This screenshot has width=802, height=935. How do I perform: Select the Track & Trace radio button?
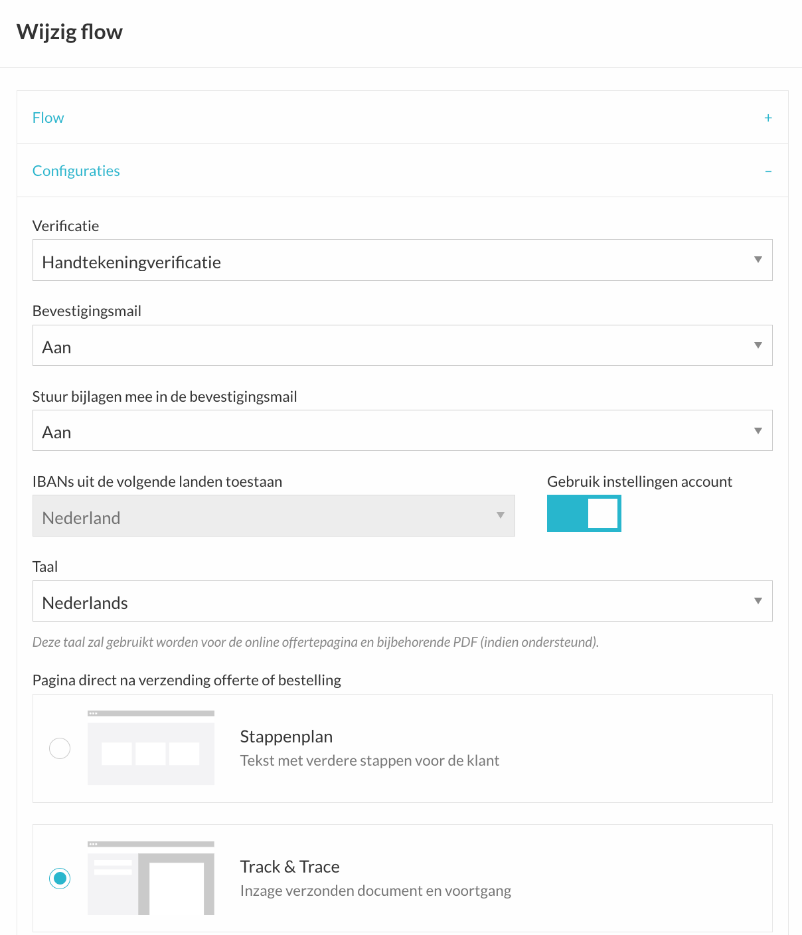coord(60,879)
